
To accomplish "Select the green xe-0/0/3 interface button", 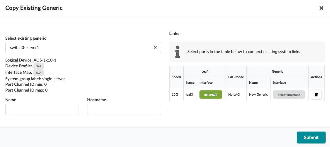I will click(211, 95).
